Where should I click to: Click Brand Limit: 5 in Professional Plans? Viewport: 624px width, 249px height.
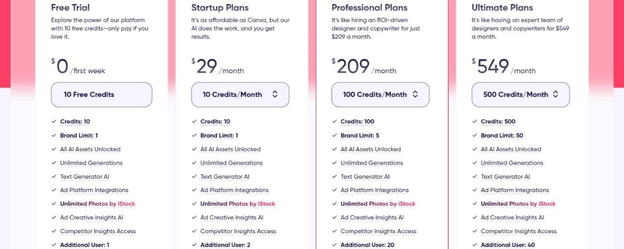(x=360, y=135)
